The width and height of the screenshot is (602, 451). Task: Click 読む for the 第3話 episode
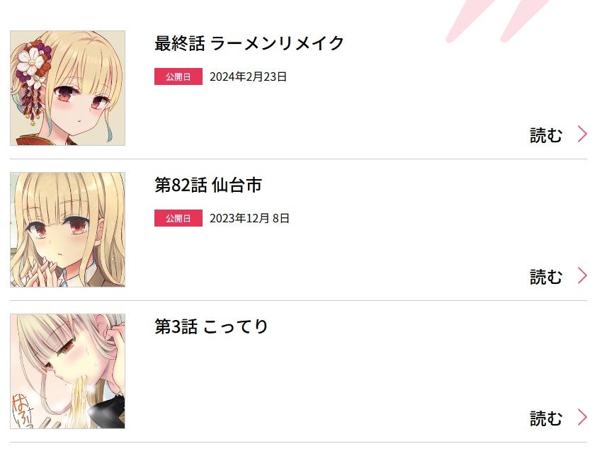click(x=546, y=418)
